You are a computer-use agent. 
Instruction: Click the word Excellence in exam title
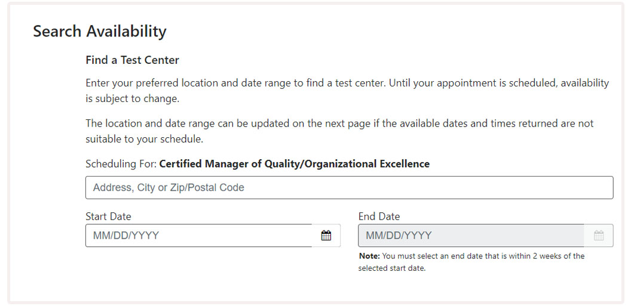406,164
